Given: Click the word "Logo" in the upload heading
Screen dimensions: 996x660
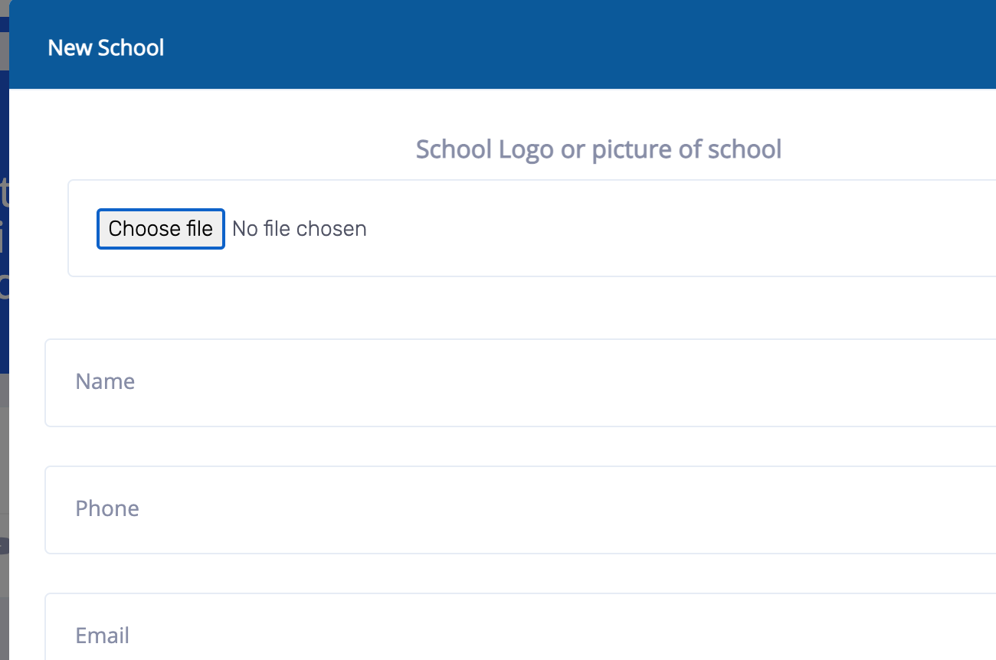Looking at the screenshot, I should point(526,149).
